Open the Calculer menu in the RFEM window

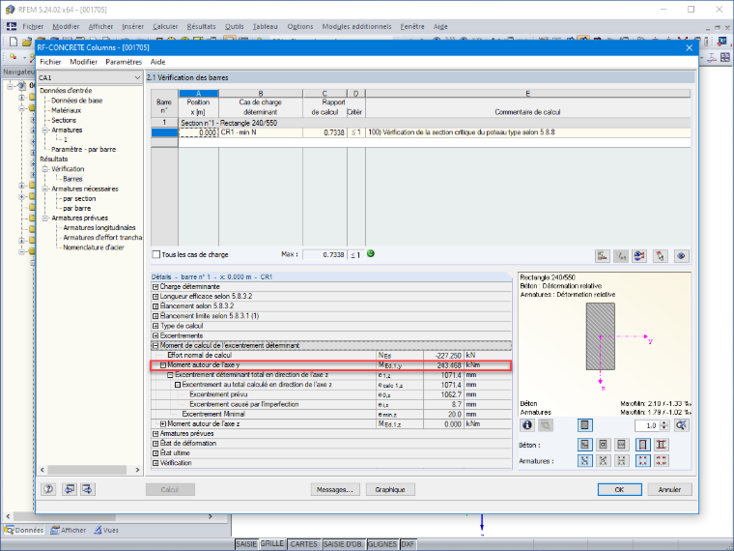coord(165,27)
